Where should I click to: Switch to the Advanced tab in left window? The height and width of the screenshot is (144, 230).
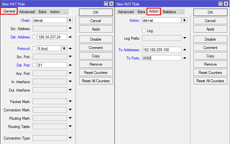(27, 12)
